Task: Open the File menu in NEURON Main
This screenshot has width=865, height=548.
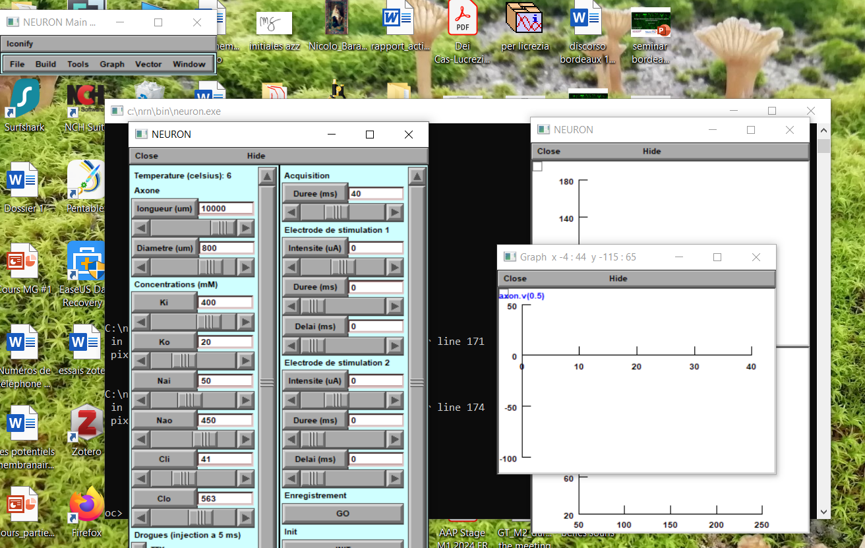Action: tap(17, 64)
